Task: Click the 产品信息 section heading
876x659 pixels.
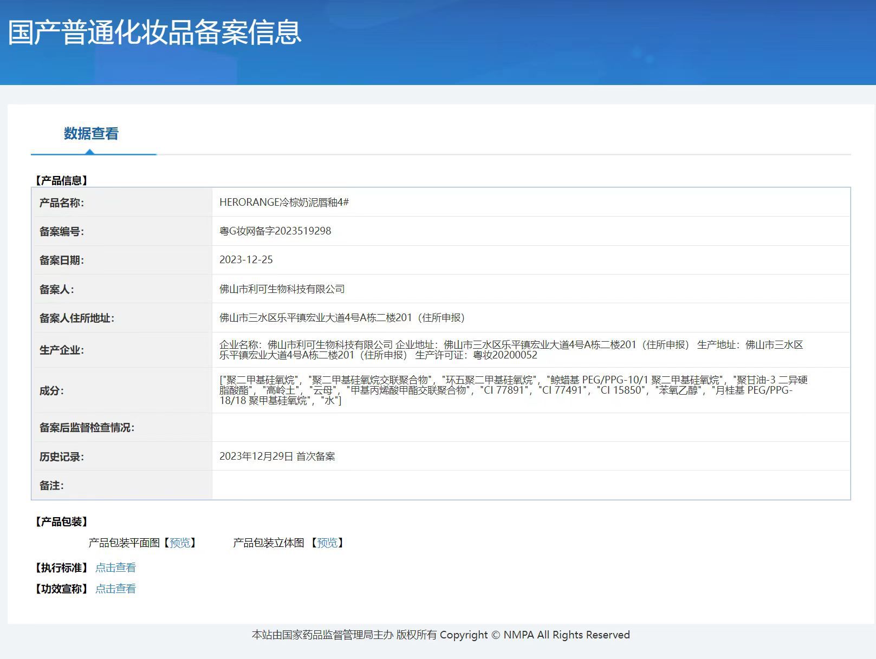Action: click(x=62, y=180)
